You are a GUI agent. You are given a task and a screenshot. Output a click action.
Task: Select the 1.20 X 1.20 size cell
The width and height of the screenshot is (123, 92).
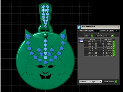pyautogui.click(x=92, y=51)
